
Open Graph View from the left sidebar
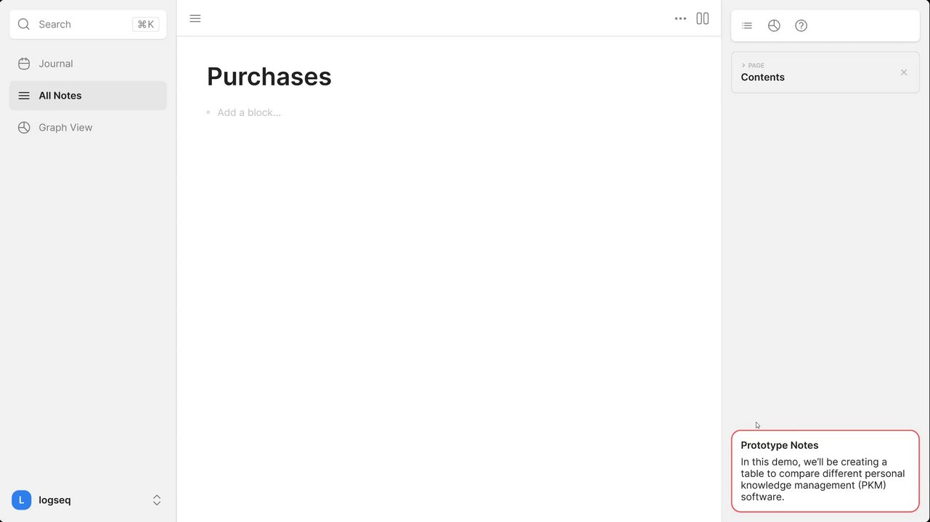click(65, 128)
